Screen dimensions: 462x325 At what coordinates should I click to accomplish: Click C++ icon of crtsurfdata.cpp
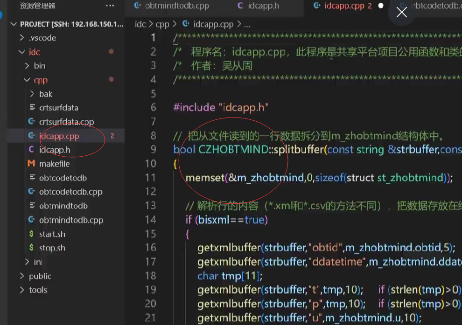32,121
